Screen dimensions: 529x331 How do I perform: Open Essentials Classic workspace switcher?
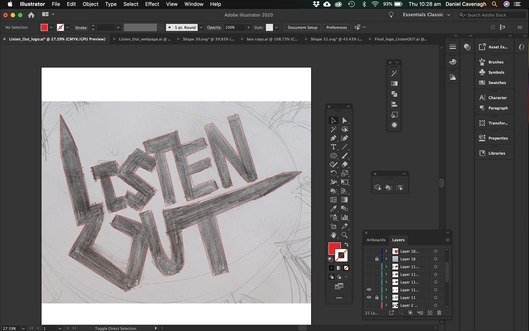click(427, 15)
